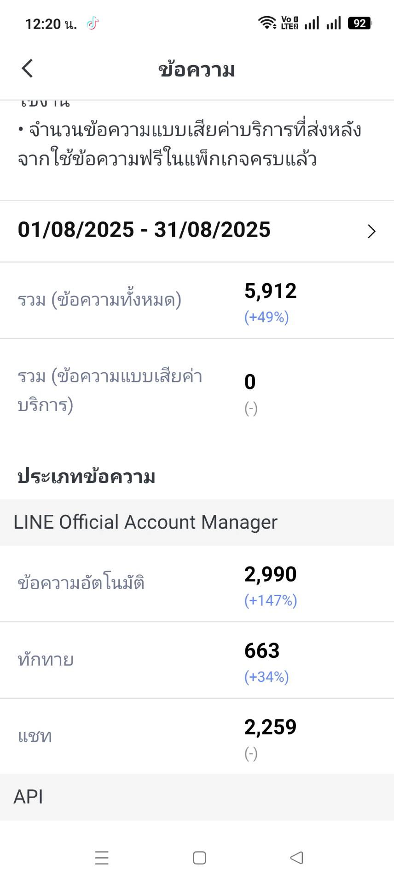
Task: Tap the Wi-Fi signal icon
Action: point(267,23)
